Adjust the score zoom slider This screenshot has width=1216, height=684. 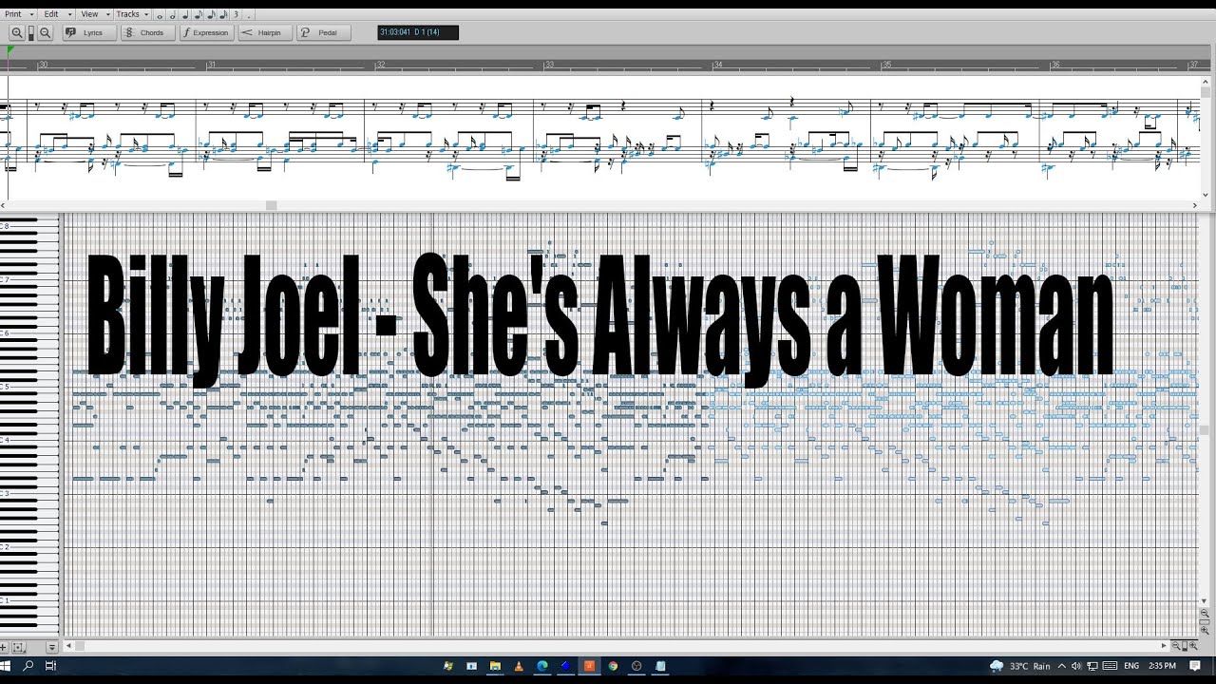(x=31, y=33)
